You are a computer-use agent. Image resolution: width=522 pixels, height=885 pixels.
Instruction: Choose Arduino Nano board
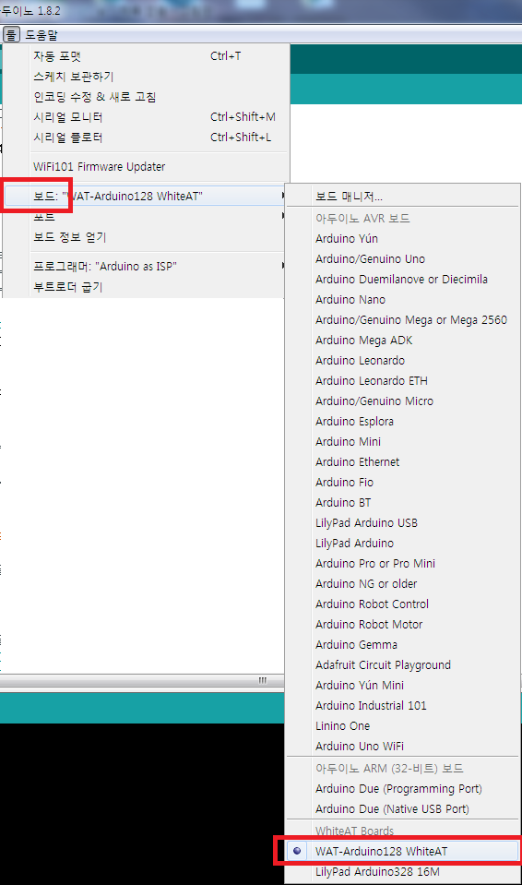point(402,300)
